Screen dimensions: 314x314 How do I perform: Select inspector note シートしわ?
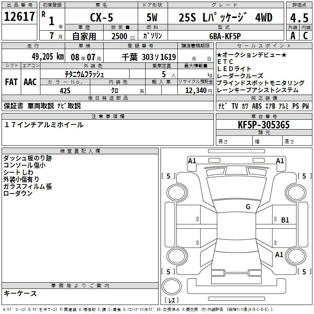coord(18,172)
